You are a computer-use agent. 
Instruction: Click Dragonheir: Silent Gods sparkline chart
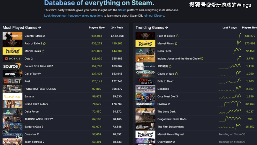click(x=230, y=119)
